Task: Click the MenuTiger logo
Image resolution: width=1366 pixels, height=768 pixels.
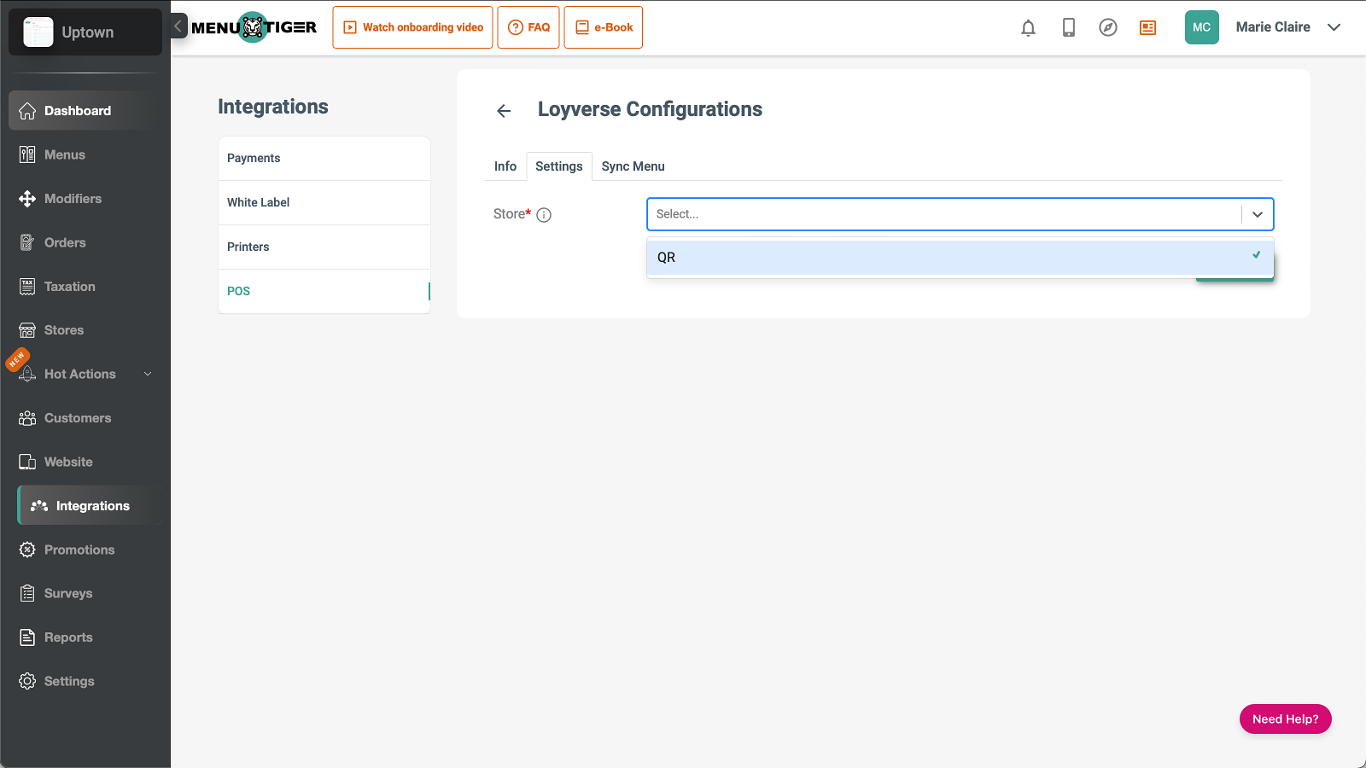Action: (x=254, y=27)
